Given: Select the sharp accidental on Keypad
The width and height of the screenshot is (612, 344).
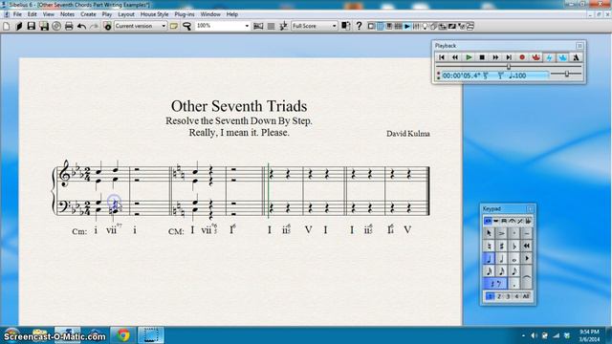Looking at the screenshot, I should pos(501,246).
